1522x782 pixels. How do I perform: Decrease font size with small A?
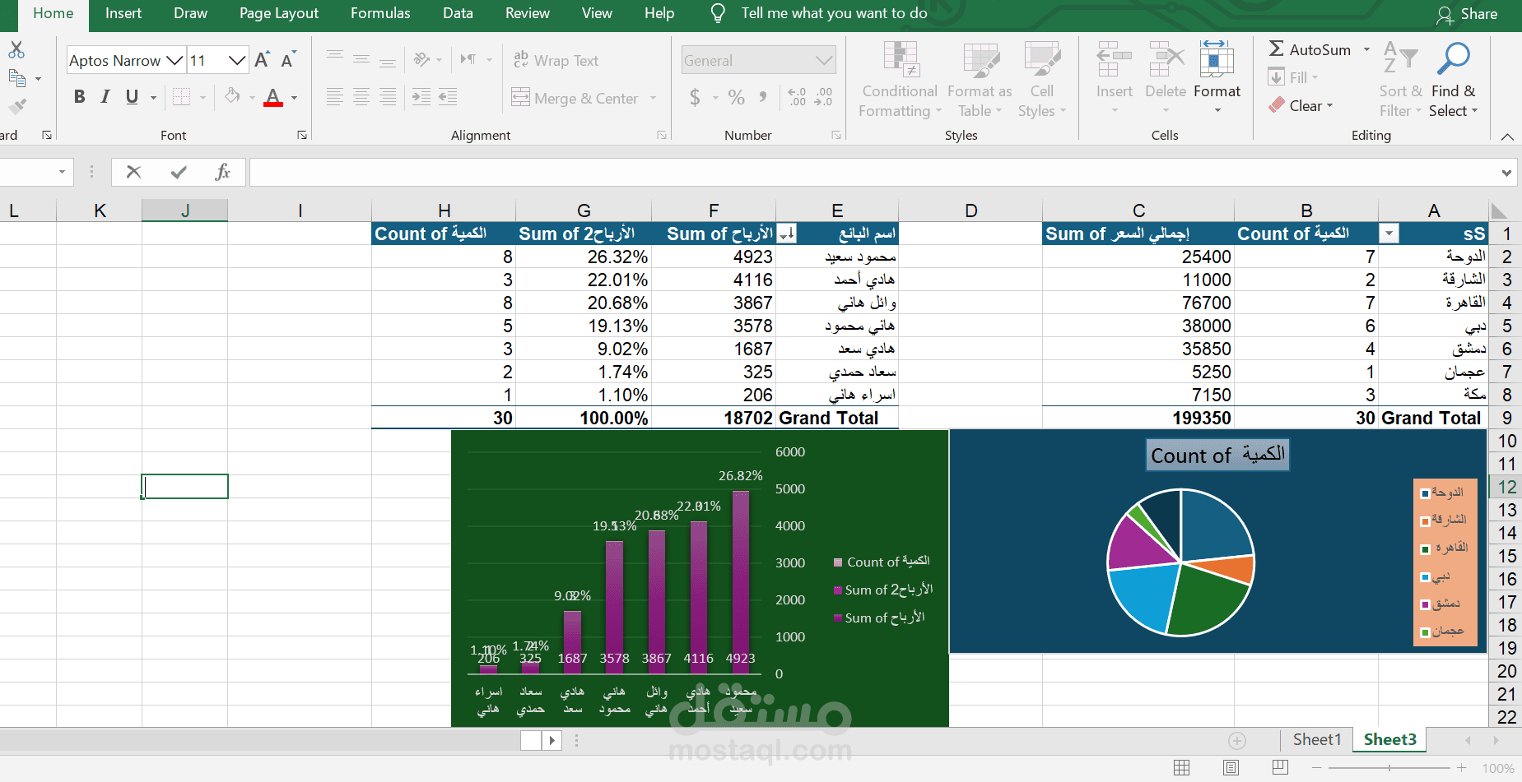tap(287, 60)
